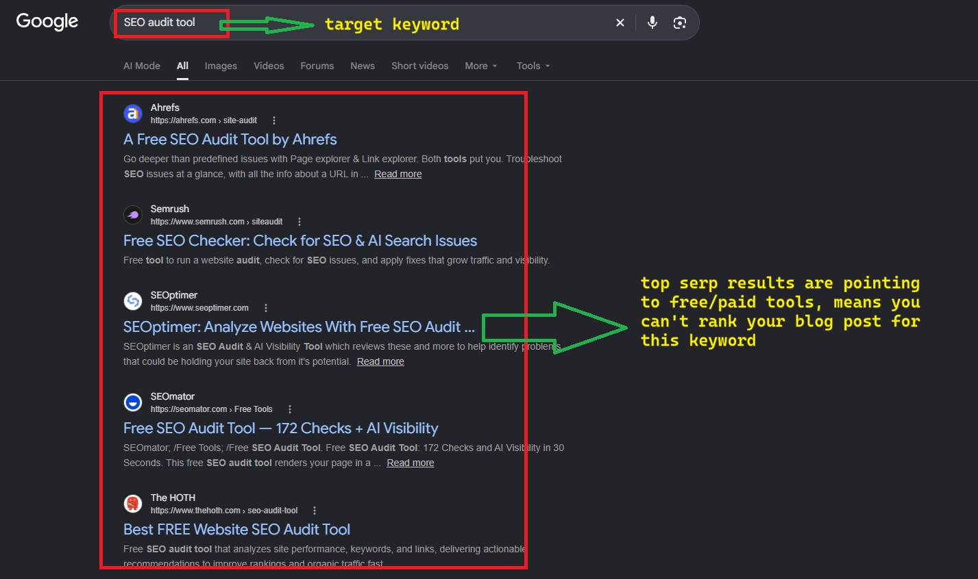
Task: Open Google Lens image search icon
Action: click(x=680, y=23)
